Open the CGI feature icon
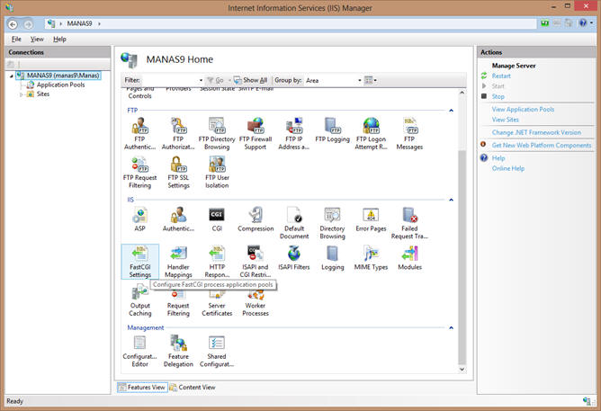 [x=217, y=219]
